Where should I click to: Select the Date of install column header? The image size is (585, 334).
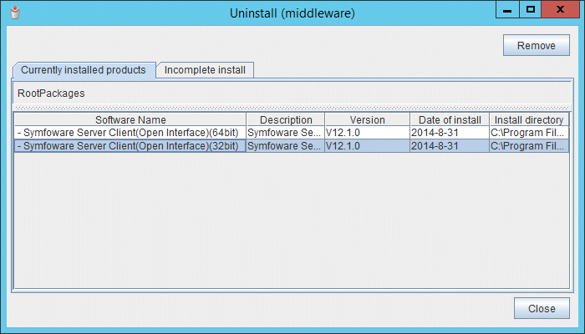click(449, 120)
